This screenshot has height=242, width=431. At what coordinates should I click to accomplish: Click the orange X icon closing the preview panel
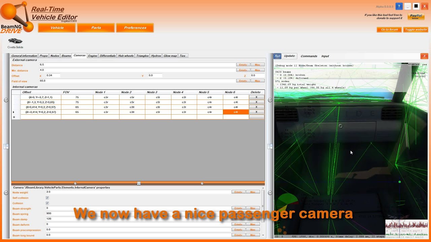[424, 56]
